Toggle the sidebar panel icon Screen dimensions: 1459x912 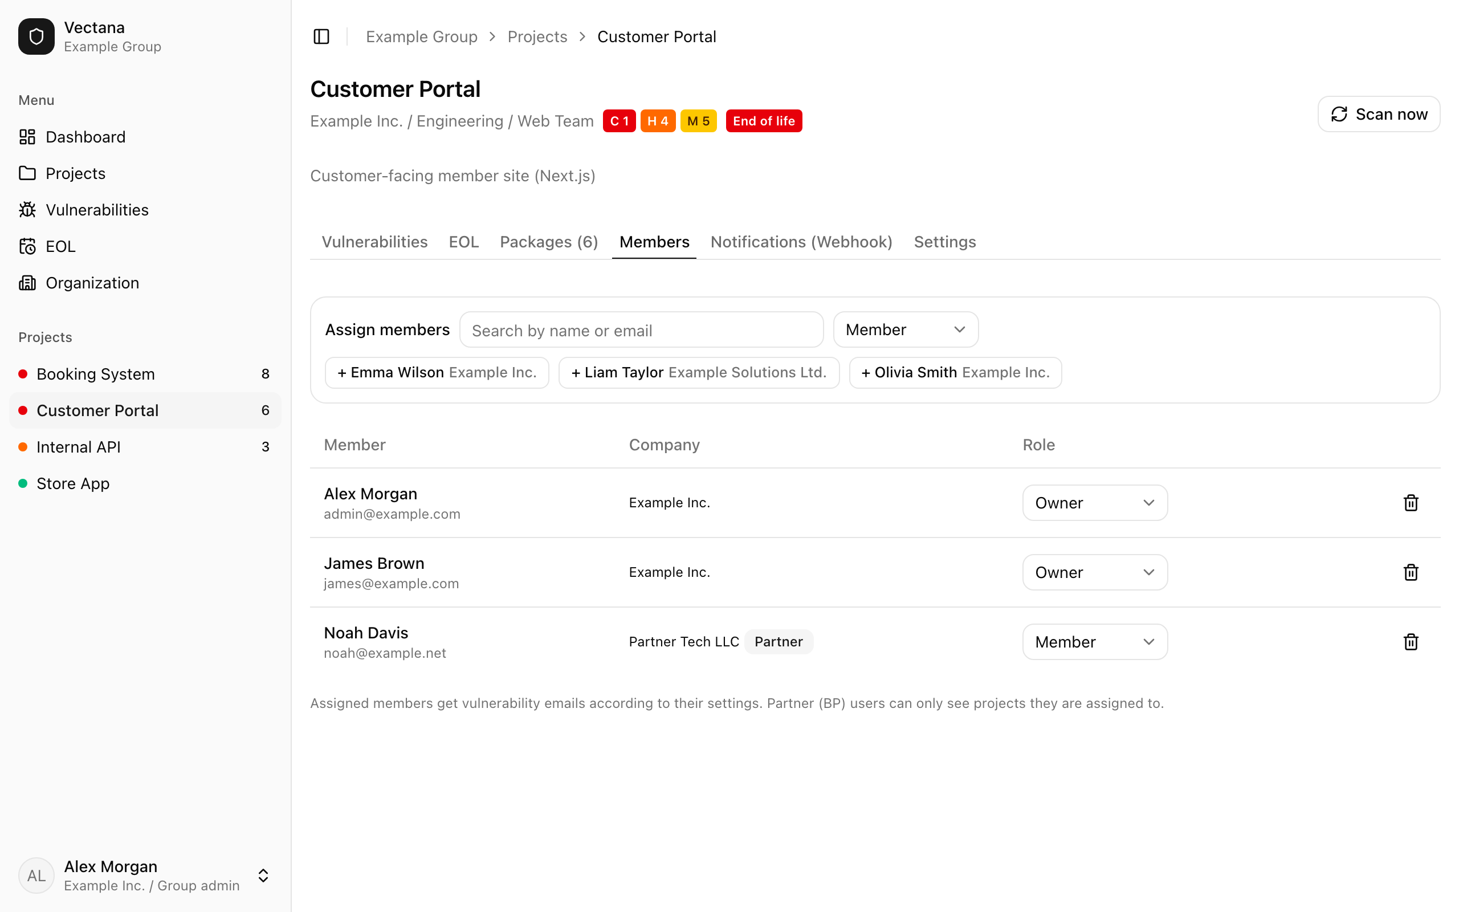(x=321, y=37)
